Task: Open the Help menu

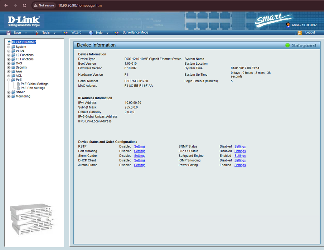Action: point(99,32)
